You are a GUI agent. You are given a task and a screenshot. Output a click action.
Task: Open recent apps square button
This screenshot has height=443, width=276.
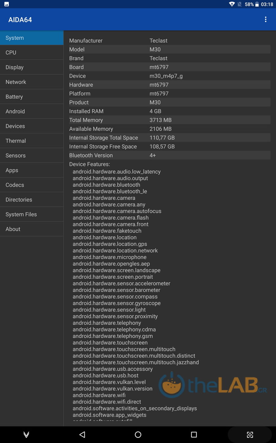click(x=194, y=434)
